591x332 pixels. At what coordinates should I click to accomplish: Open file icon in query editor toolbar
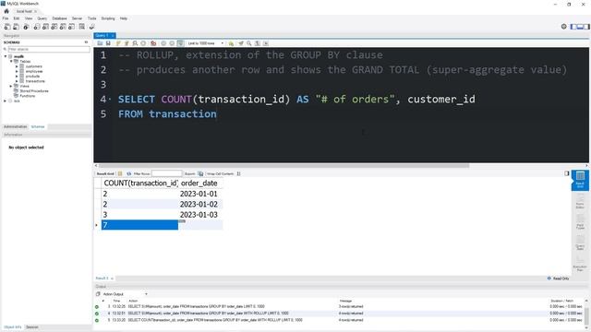pyautogui.click(x=100, y=43)
